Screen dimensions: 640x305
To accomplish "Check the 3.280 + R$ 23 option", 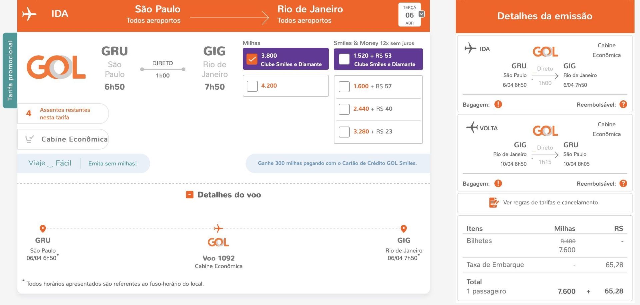I will pos(344,132).
